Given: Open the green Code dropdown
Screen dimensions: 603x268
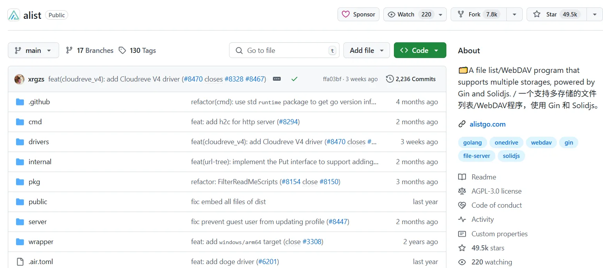Looking at the screenshot, I should tap(420, 50).
